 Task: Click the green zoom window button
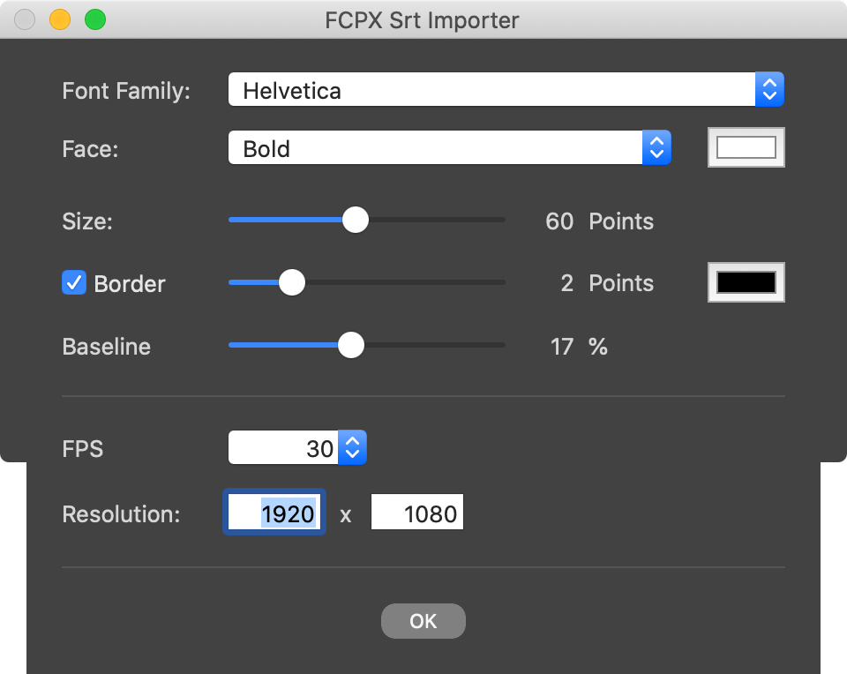pos(94,19)
